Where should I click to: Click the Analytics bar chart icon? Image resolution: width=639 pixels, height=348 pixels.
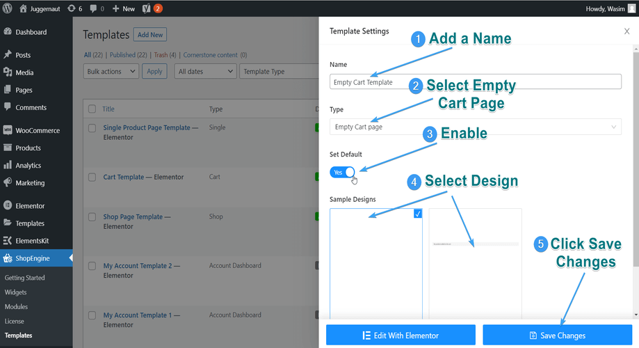tap(8, 165)
